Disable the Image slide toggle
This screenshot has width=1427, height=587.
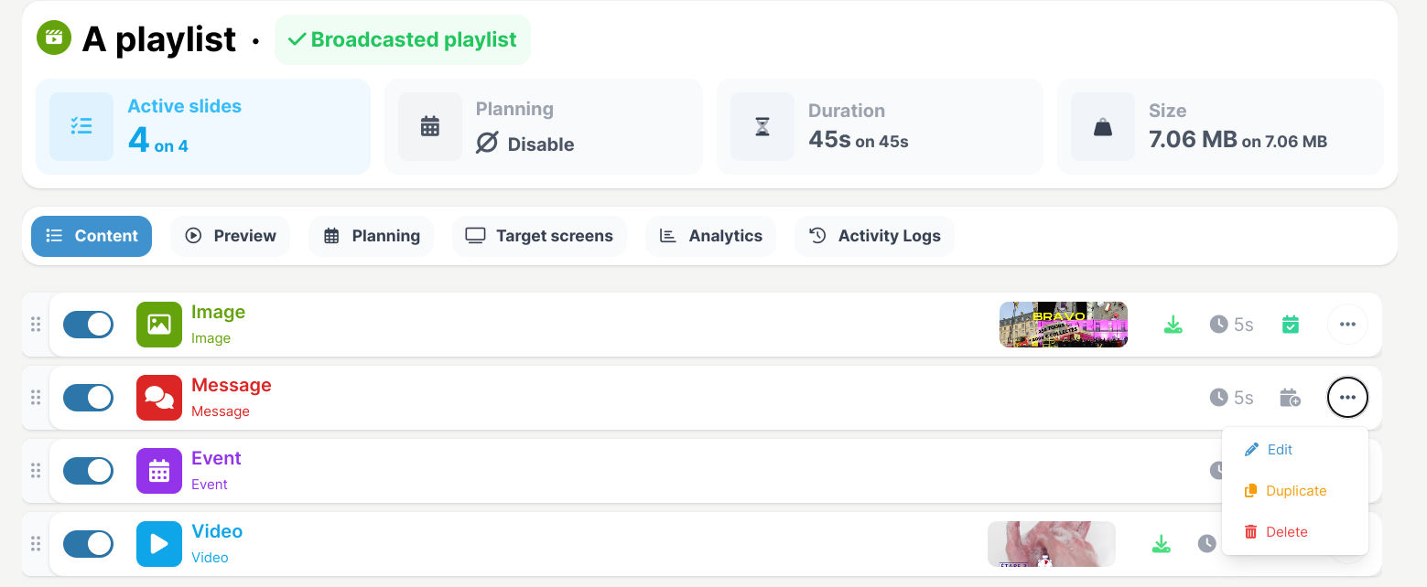[88, 325]
